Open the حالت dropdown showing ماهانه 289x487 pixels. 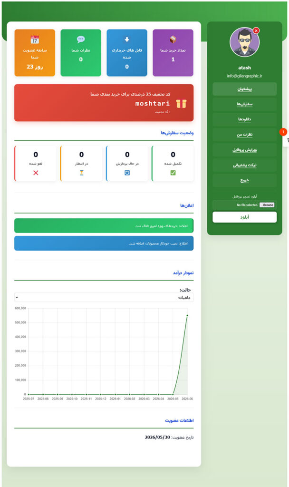coord(104,297)
